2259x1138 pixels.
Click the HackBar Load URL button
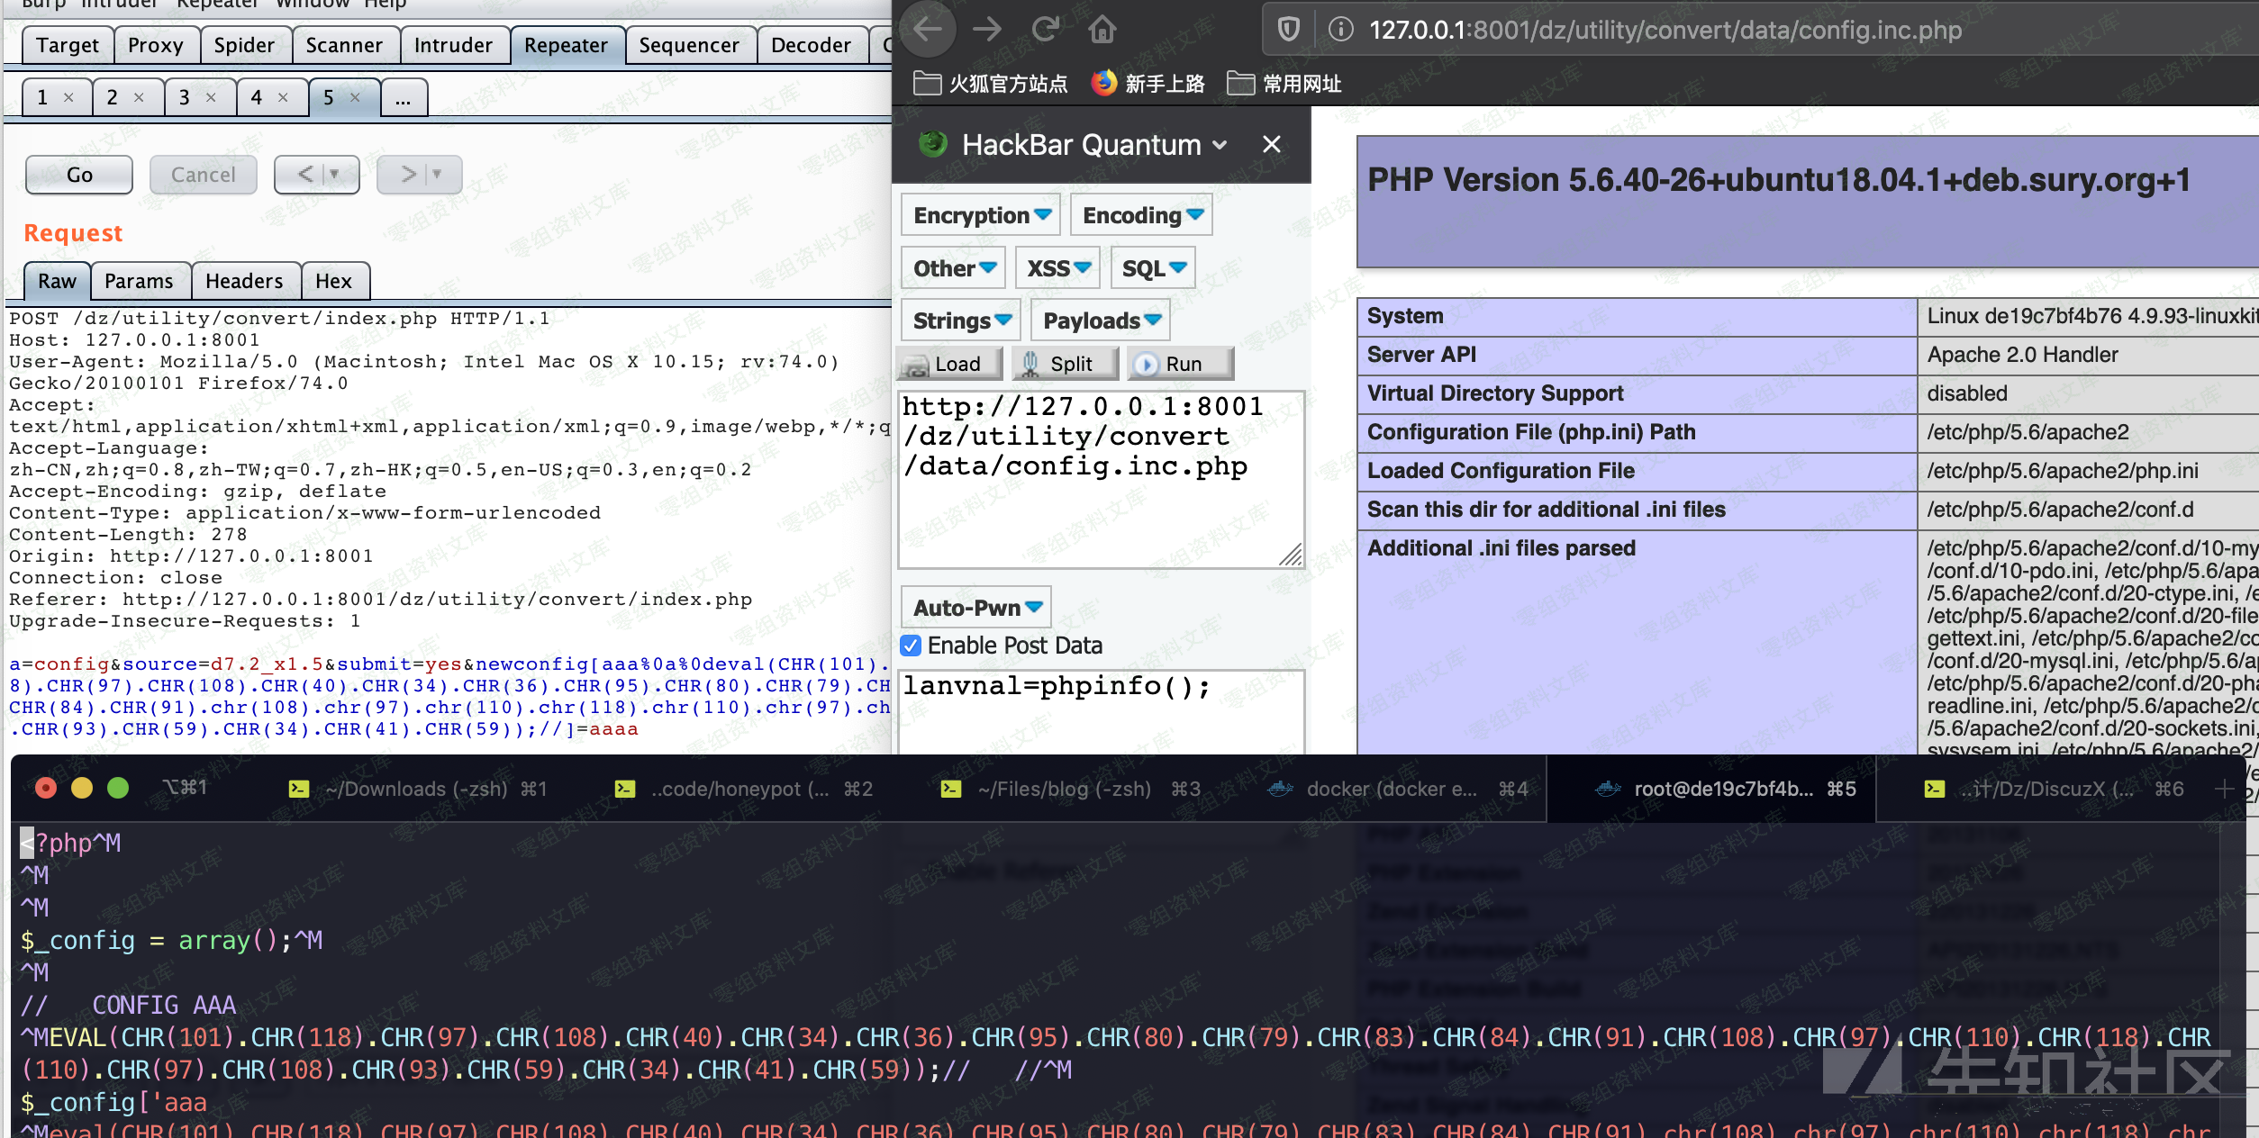point(951,364)
